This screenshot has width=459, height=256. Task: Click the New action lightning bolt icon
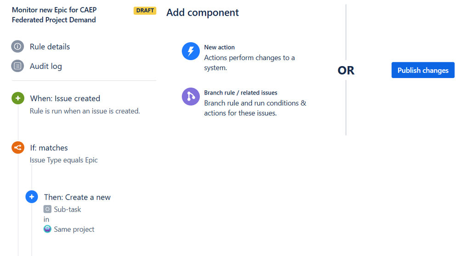pos(191,51)
